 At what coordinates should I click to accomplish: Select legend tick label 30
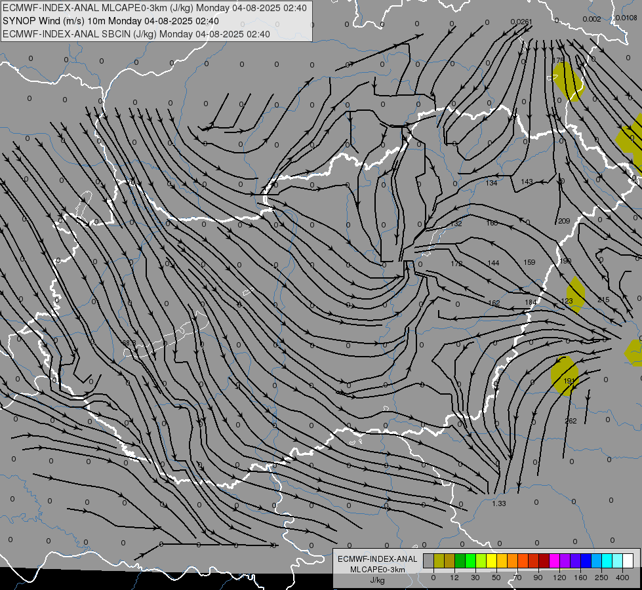pyautogui.click(x=475, y=578)
